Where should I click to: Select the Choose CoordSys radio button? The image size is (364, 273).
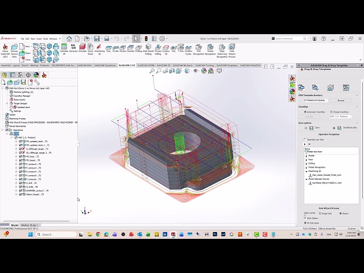(x=331, y=112)
